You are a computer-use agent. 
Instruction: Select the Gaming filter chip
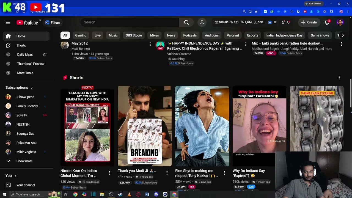pyautogui.click(x=81, y=35)
